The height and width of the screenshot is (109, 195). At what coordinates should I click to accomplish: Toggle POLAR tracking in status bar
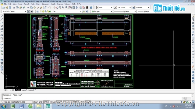53,102
